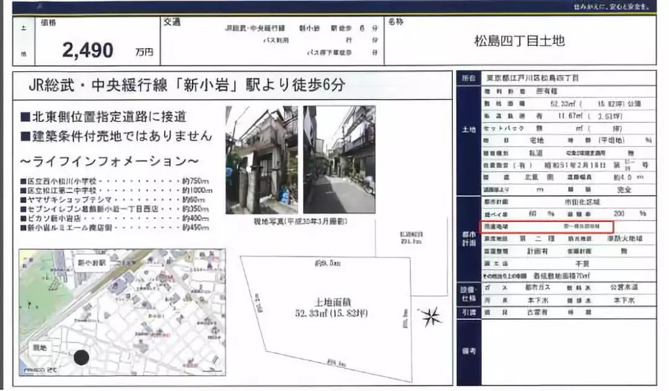
Task: Select the 新小岩ルミエール商店街 row 約450m
Action: click(115, 228)
